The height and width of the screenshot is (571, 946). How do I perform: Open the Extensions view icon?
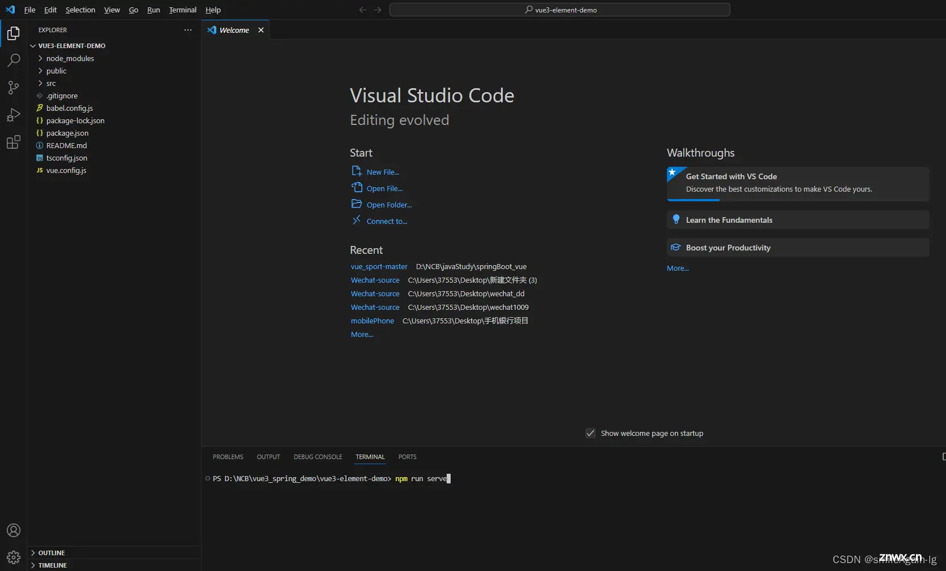[14, 142]
